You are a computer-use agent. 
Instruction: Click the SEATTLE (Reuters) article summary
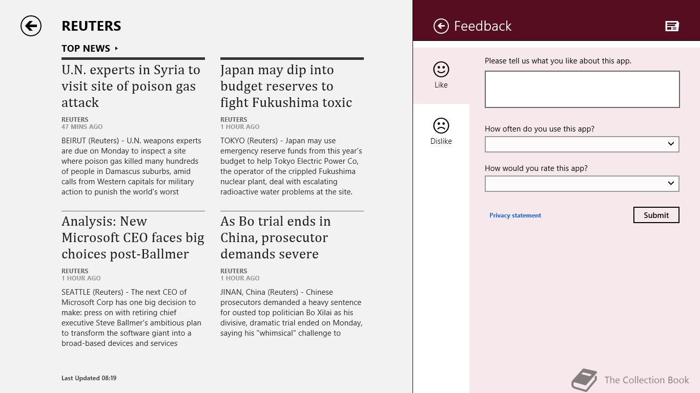[x=131, y=318]
